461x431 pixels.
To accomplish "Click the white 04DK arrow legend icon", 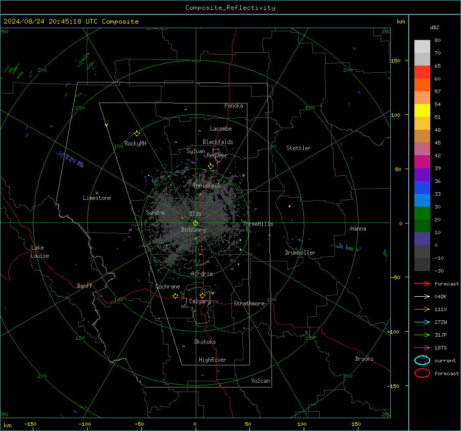I will (x=422, y=296).
